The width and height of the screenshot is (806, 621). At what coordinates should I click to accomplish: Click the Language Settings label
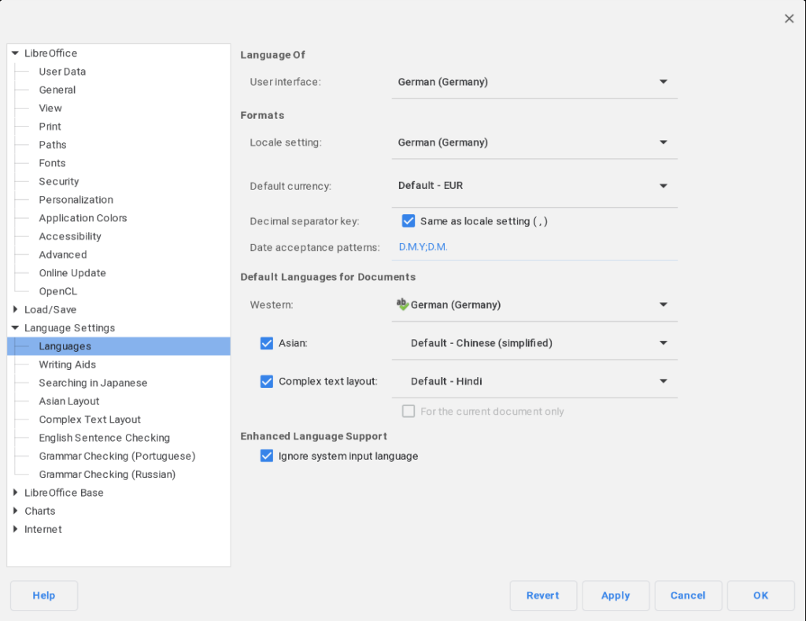pyautogui.click(x=69, y=328)
